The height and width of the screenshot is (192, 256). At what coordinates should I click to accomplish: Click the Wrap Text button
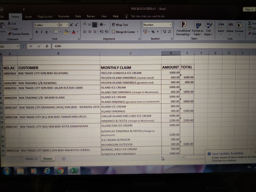[120, 25]
